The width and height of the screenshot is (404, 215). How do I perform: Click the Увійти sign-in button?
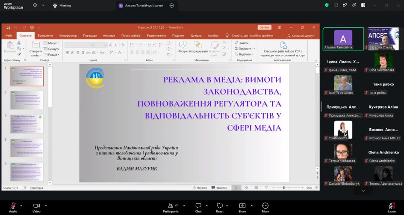click(x=264, y=27)
